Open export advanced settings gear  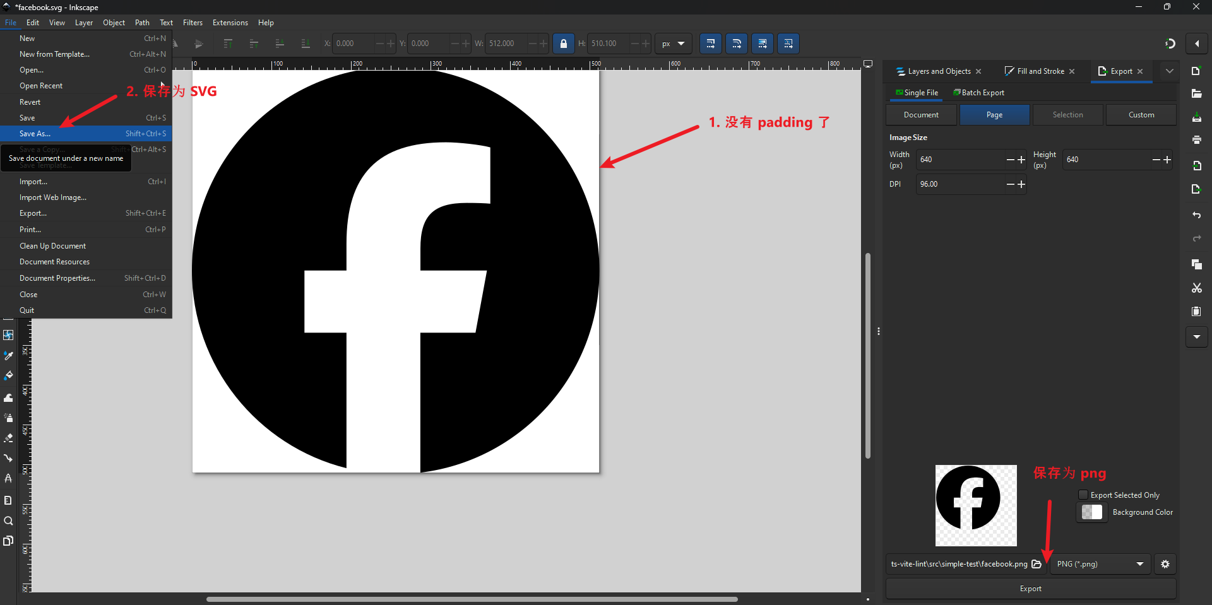tap(1165, 564)
